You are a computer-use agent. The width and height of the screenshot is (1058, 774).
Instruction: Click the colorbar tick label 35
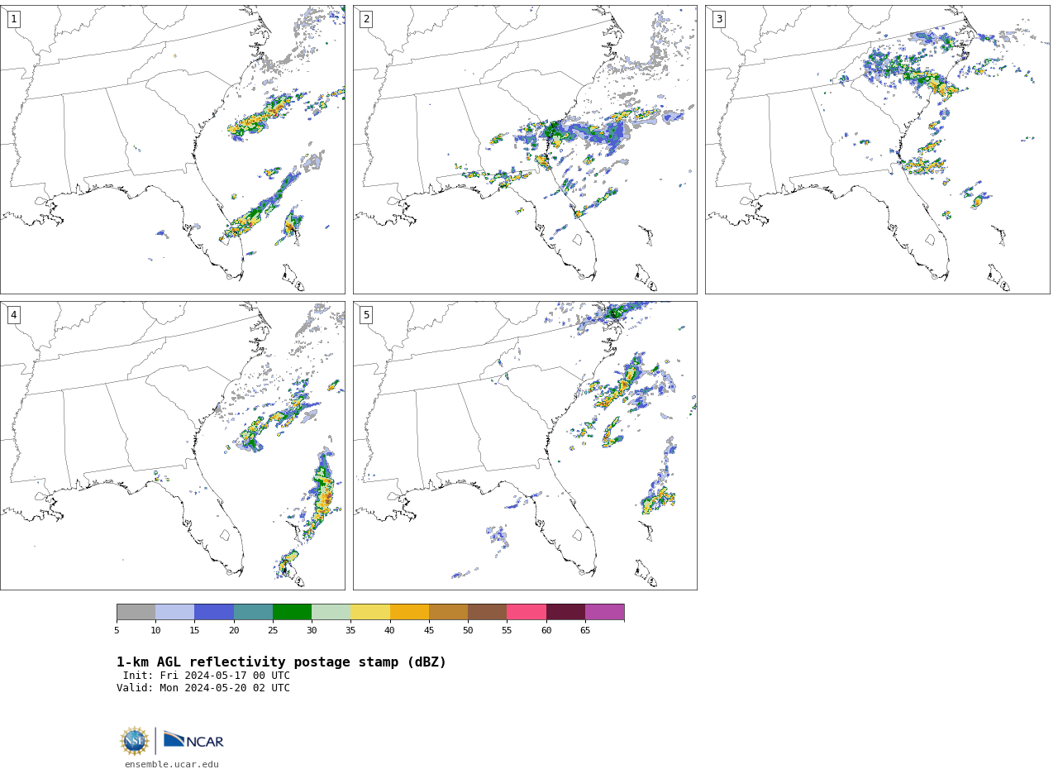coord(350,630)
